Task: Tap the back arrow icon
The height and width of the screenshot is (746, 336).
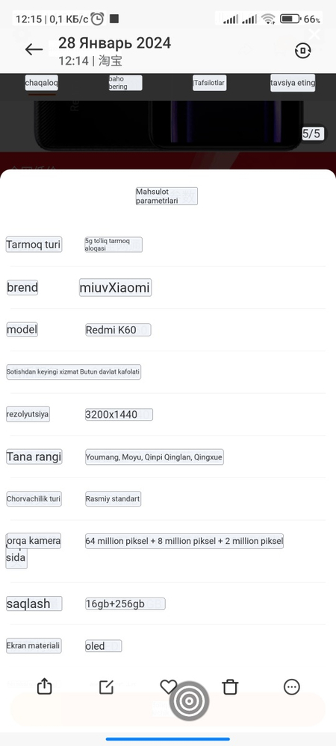Action: (34, 49)
